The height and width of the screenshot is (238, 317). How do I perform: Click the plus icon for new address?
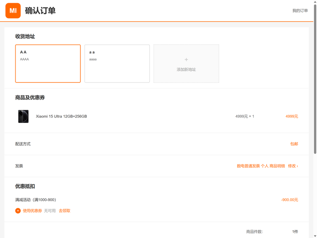[186, 59]
